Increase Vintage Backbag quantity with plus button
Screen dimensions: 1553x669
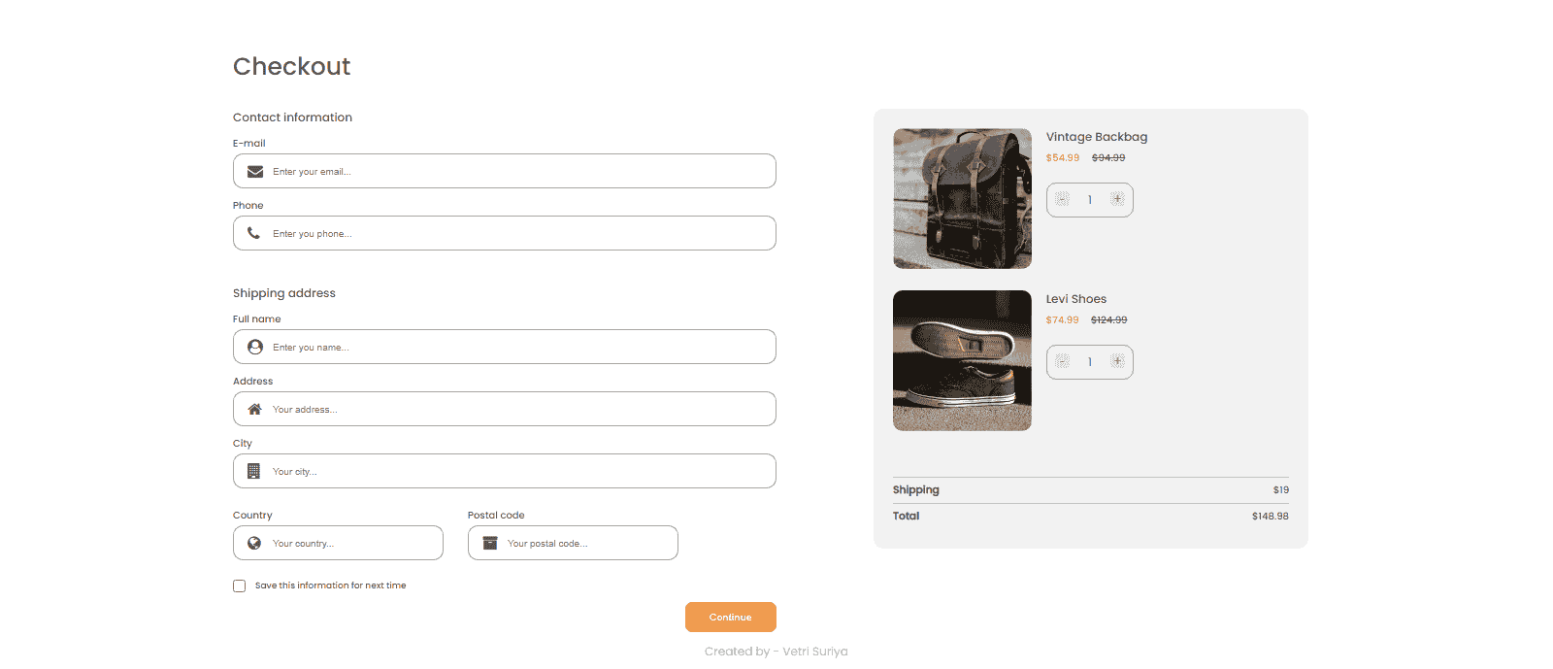click(x=1117, y=199)
